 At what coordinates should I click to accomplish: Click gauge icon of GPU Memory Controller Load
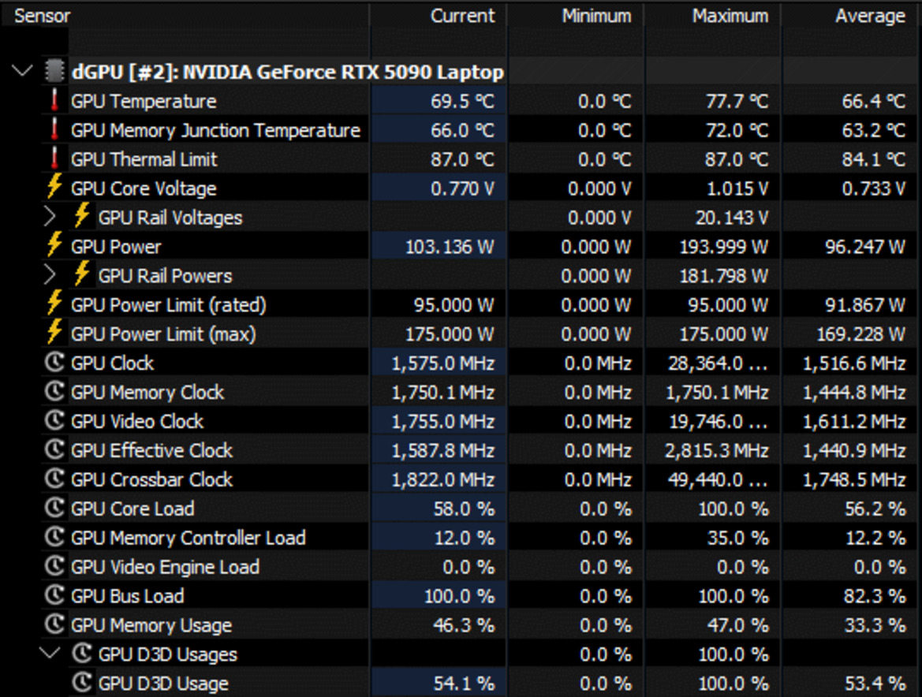[x=54, y=537]
